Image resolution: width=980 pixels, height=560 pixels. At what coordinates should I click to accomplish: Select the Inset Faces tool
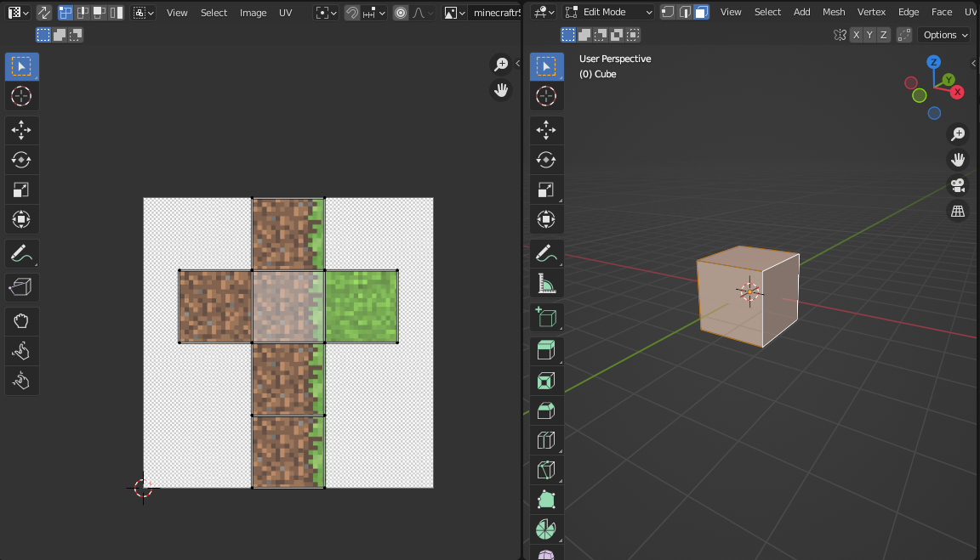[546, 381]
